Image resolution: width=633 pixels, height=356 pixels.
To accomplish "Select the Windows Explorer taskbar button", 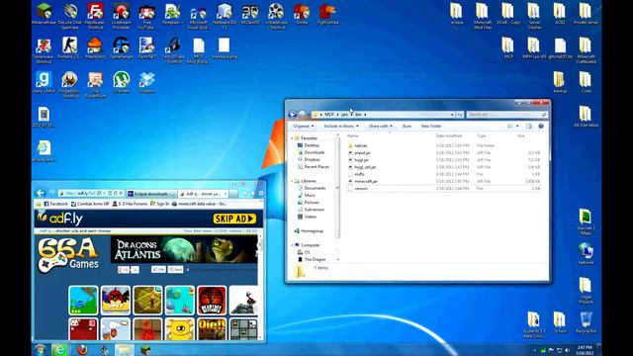I will [x=124, y=349].
